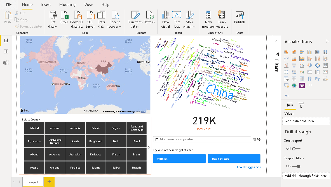This screenshot has width=331, height=187.
Task: Open Get data dropdown
Action: point(53,19)
